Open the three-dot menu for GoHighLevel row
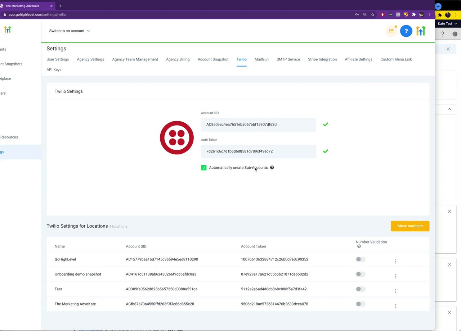 395,261
